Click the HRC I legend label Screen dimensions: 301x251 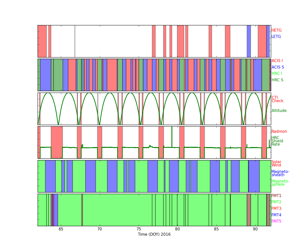277,74
